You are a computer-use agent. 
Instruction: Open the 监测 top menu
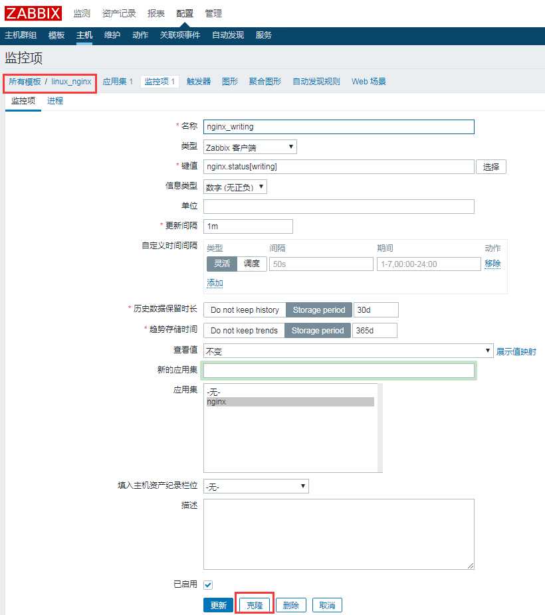(x=82, y=14)
